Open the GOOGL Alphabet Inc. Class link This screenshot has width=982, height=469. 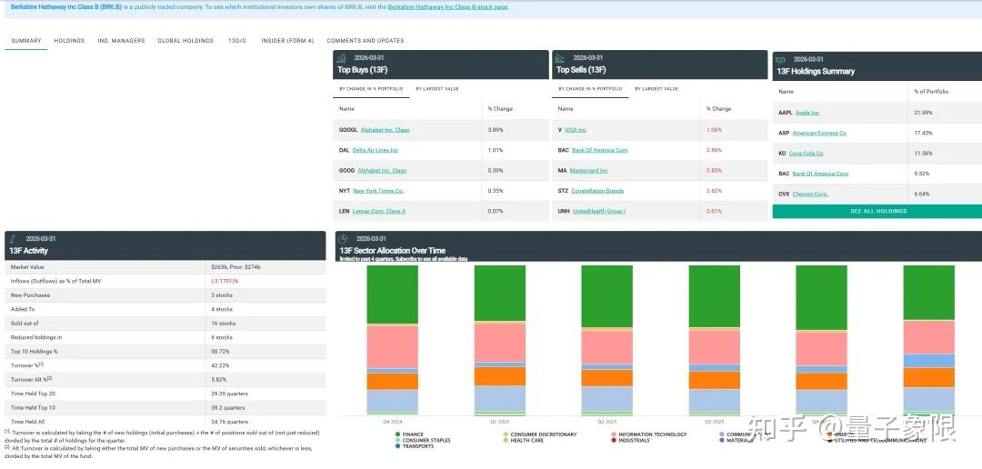[x=385, y=130]
